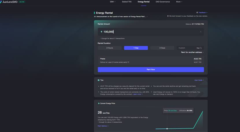This screenshot has width=240, height=132.
Task: Click the help icon next to Refund at Least
Action: tap(128, 62)
